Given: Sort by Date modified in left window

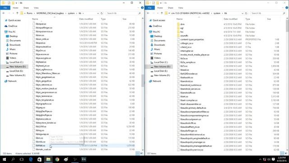Looking at the screenshot, I should 86,19.
